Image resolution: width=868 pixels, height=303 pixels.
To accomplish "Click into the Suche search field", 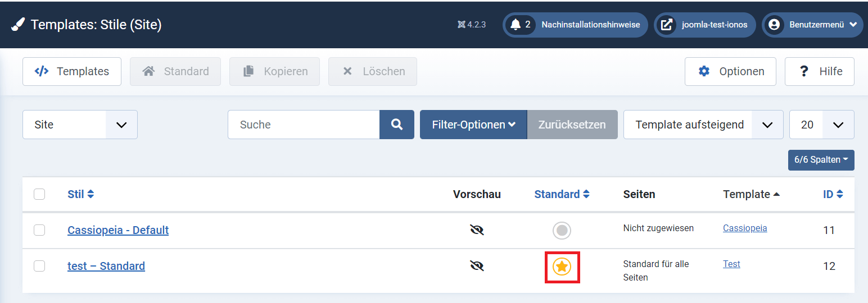I will (304, 125).
